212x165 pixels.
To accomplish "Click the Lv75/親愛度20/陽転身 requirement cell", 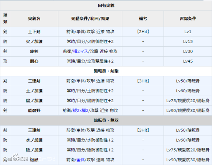I will click(x=188, y=101).
